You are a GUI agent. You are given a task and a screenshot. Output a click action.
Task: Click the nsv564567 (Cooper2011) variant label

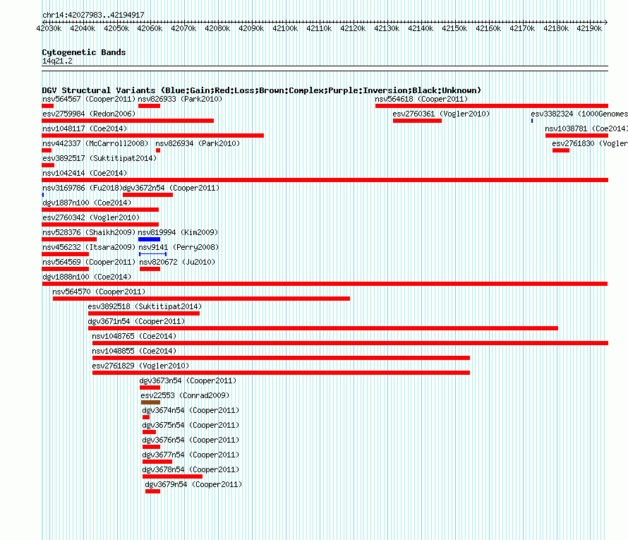tap(89, 99)
